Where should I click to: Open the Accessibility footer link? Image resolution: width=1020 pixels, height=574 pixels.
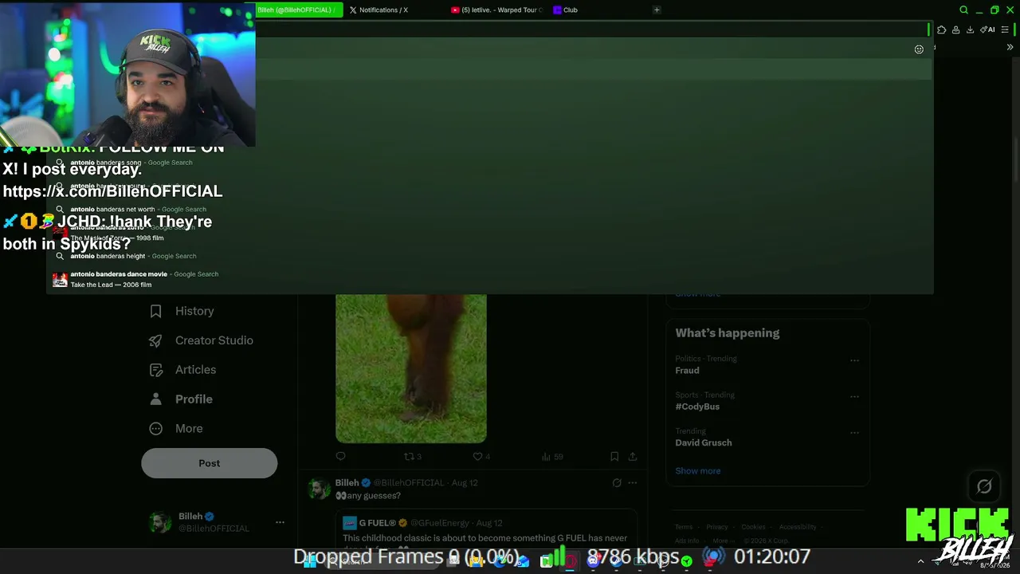click(798, 527)
